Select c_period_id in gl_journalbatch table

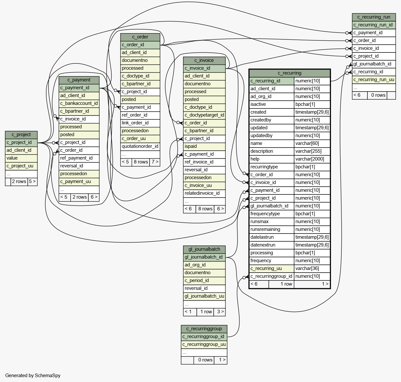204,281
